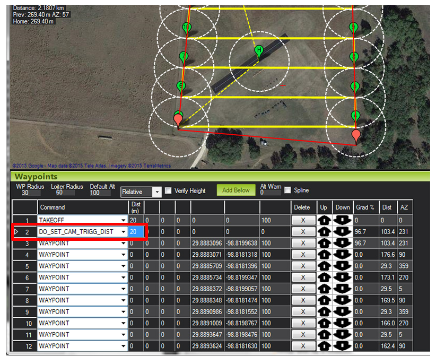This screenshot has height=356, width=436.
Task: Open command dropdown for row 7 WAYPOINT
Action: pos(124,289)
